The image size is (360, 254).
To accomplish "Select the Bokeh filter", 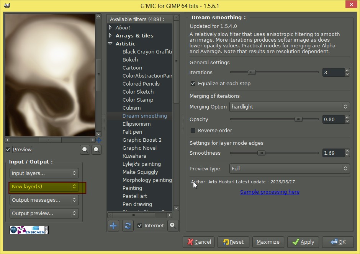I will (x=130, y=60).
